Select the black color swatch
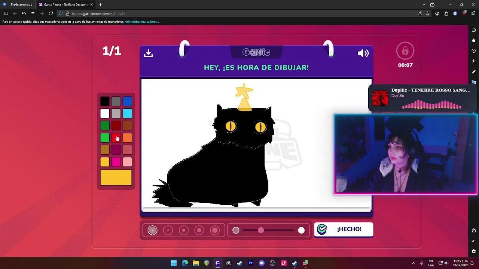This screenshot has width=479, height=269. click(105, 101)
